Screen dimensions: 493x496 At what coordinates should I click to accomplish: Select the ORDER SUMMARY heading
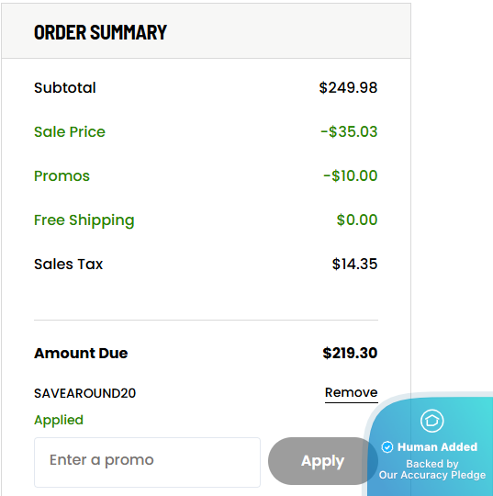click(x=100, y=32)
